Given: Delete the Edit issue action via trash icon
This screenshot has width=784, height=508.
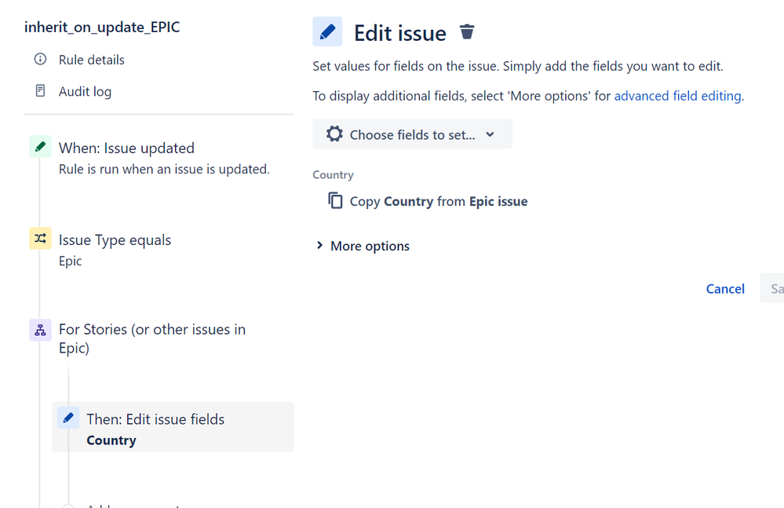Looking at the screenshot, I should pos(467,32).
